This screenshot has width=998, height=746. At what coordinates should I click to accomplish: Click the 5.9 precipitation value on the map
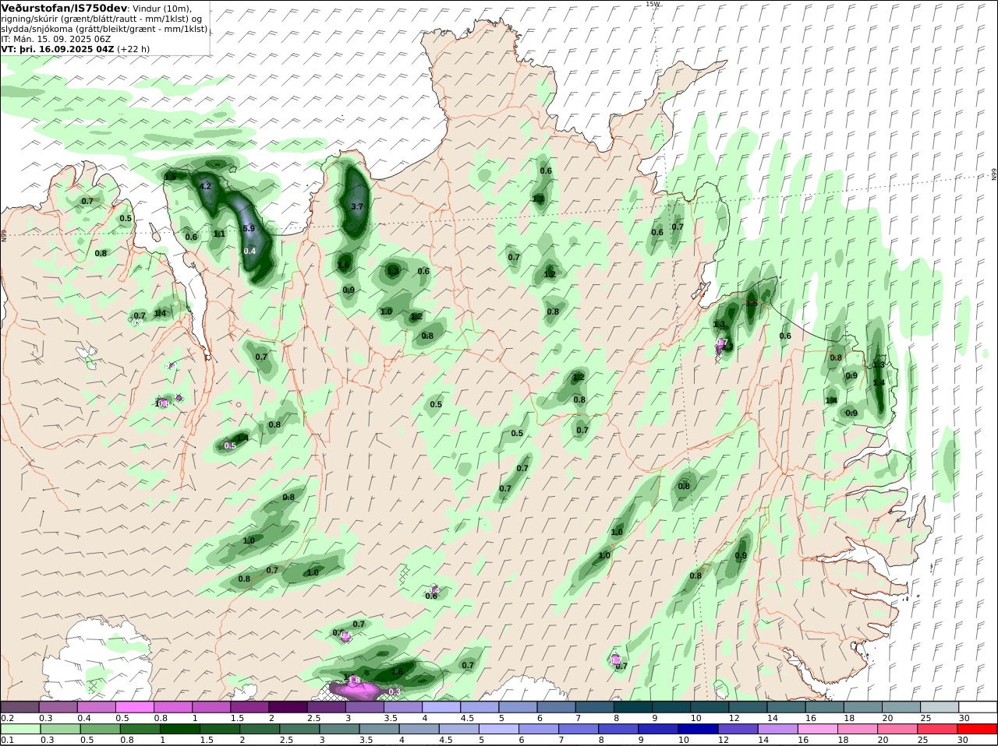click(x=249, y=228)
